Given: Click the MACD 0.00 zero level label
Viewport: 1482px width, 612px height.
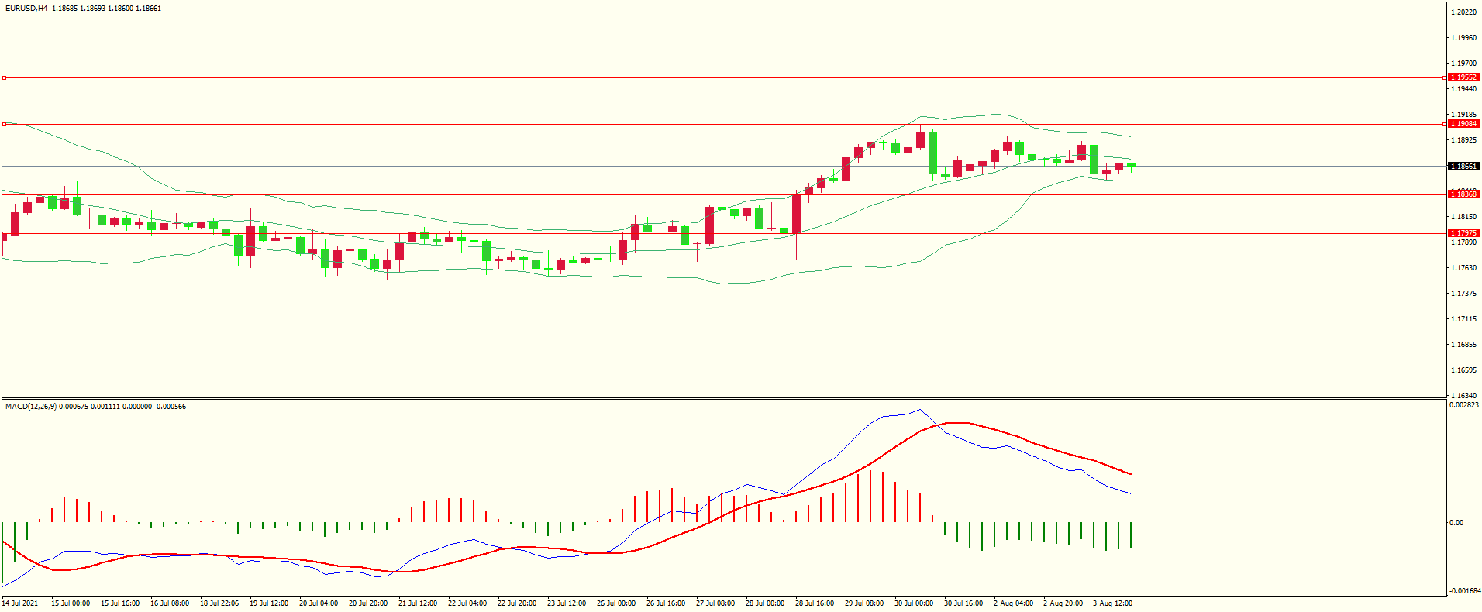Looking at the screenshot, I should click(x=1456, y=523).
